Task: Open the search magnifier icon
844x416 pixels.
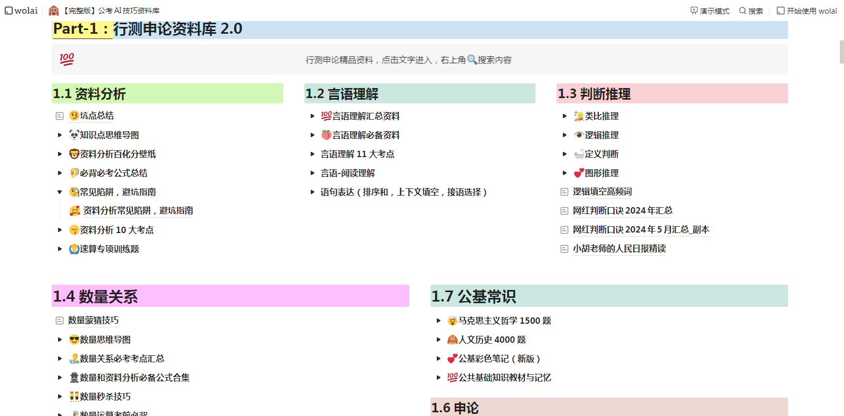Action: [742, 11]
